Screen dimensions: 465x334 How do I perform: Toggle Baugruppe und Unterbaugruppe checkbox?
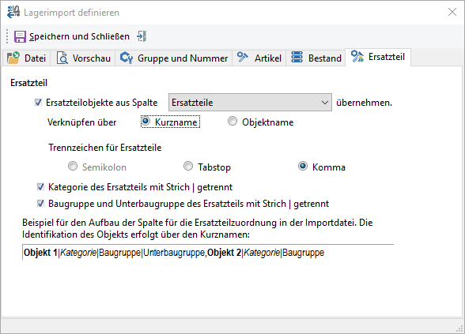coord(40,204)
